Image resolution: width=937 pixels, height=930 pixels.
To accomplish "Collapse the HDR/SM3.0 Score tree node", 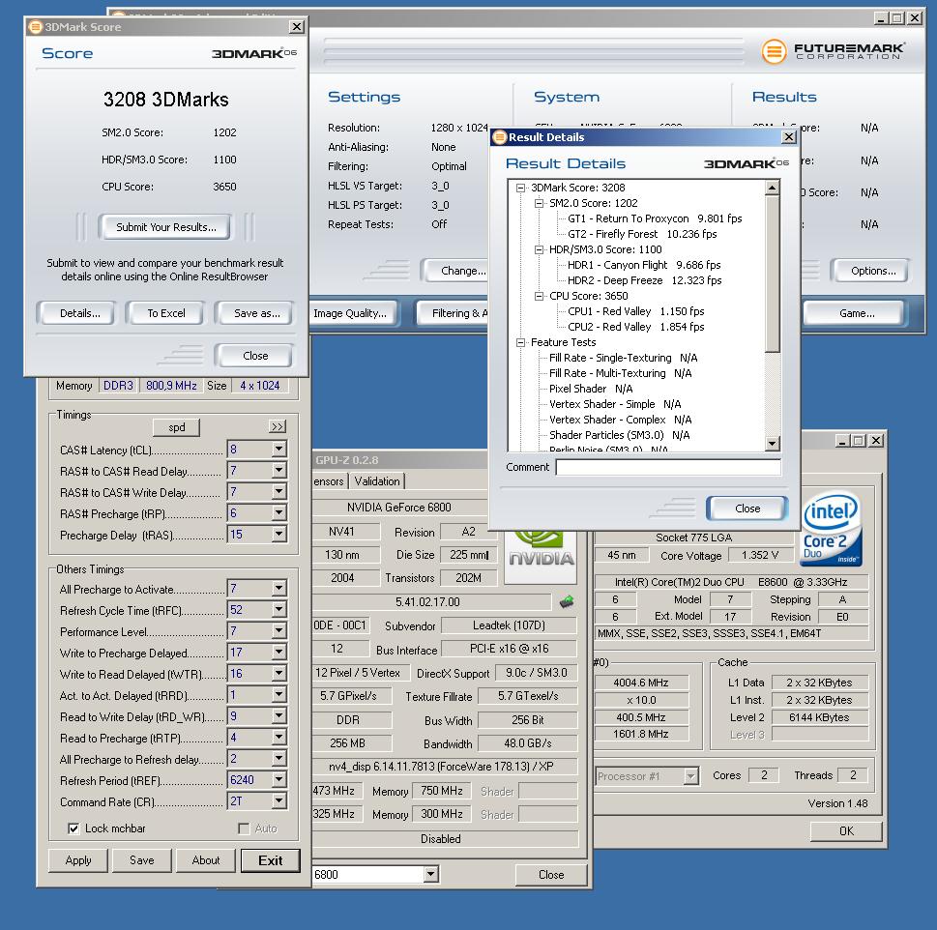I will coord(539,249).
